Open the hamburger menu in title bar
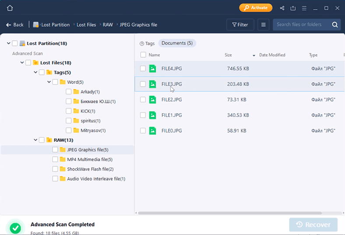345x235 pixels. pos(305,8)
